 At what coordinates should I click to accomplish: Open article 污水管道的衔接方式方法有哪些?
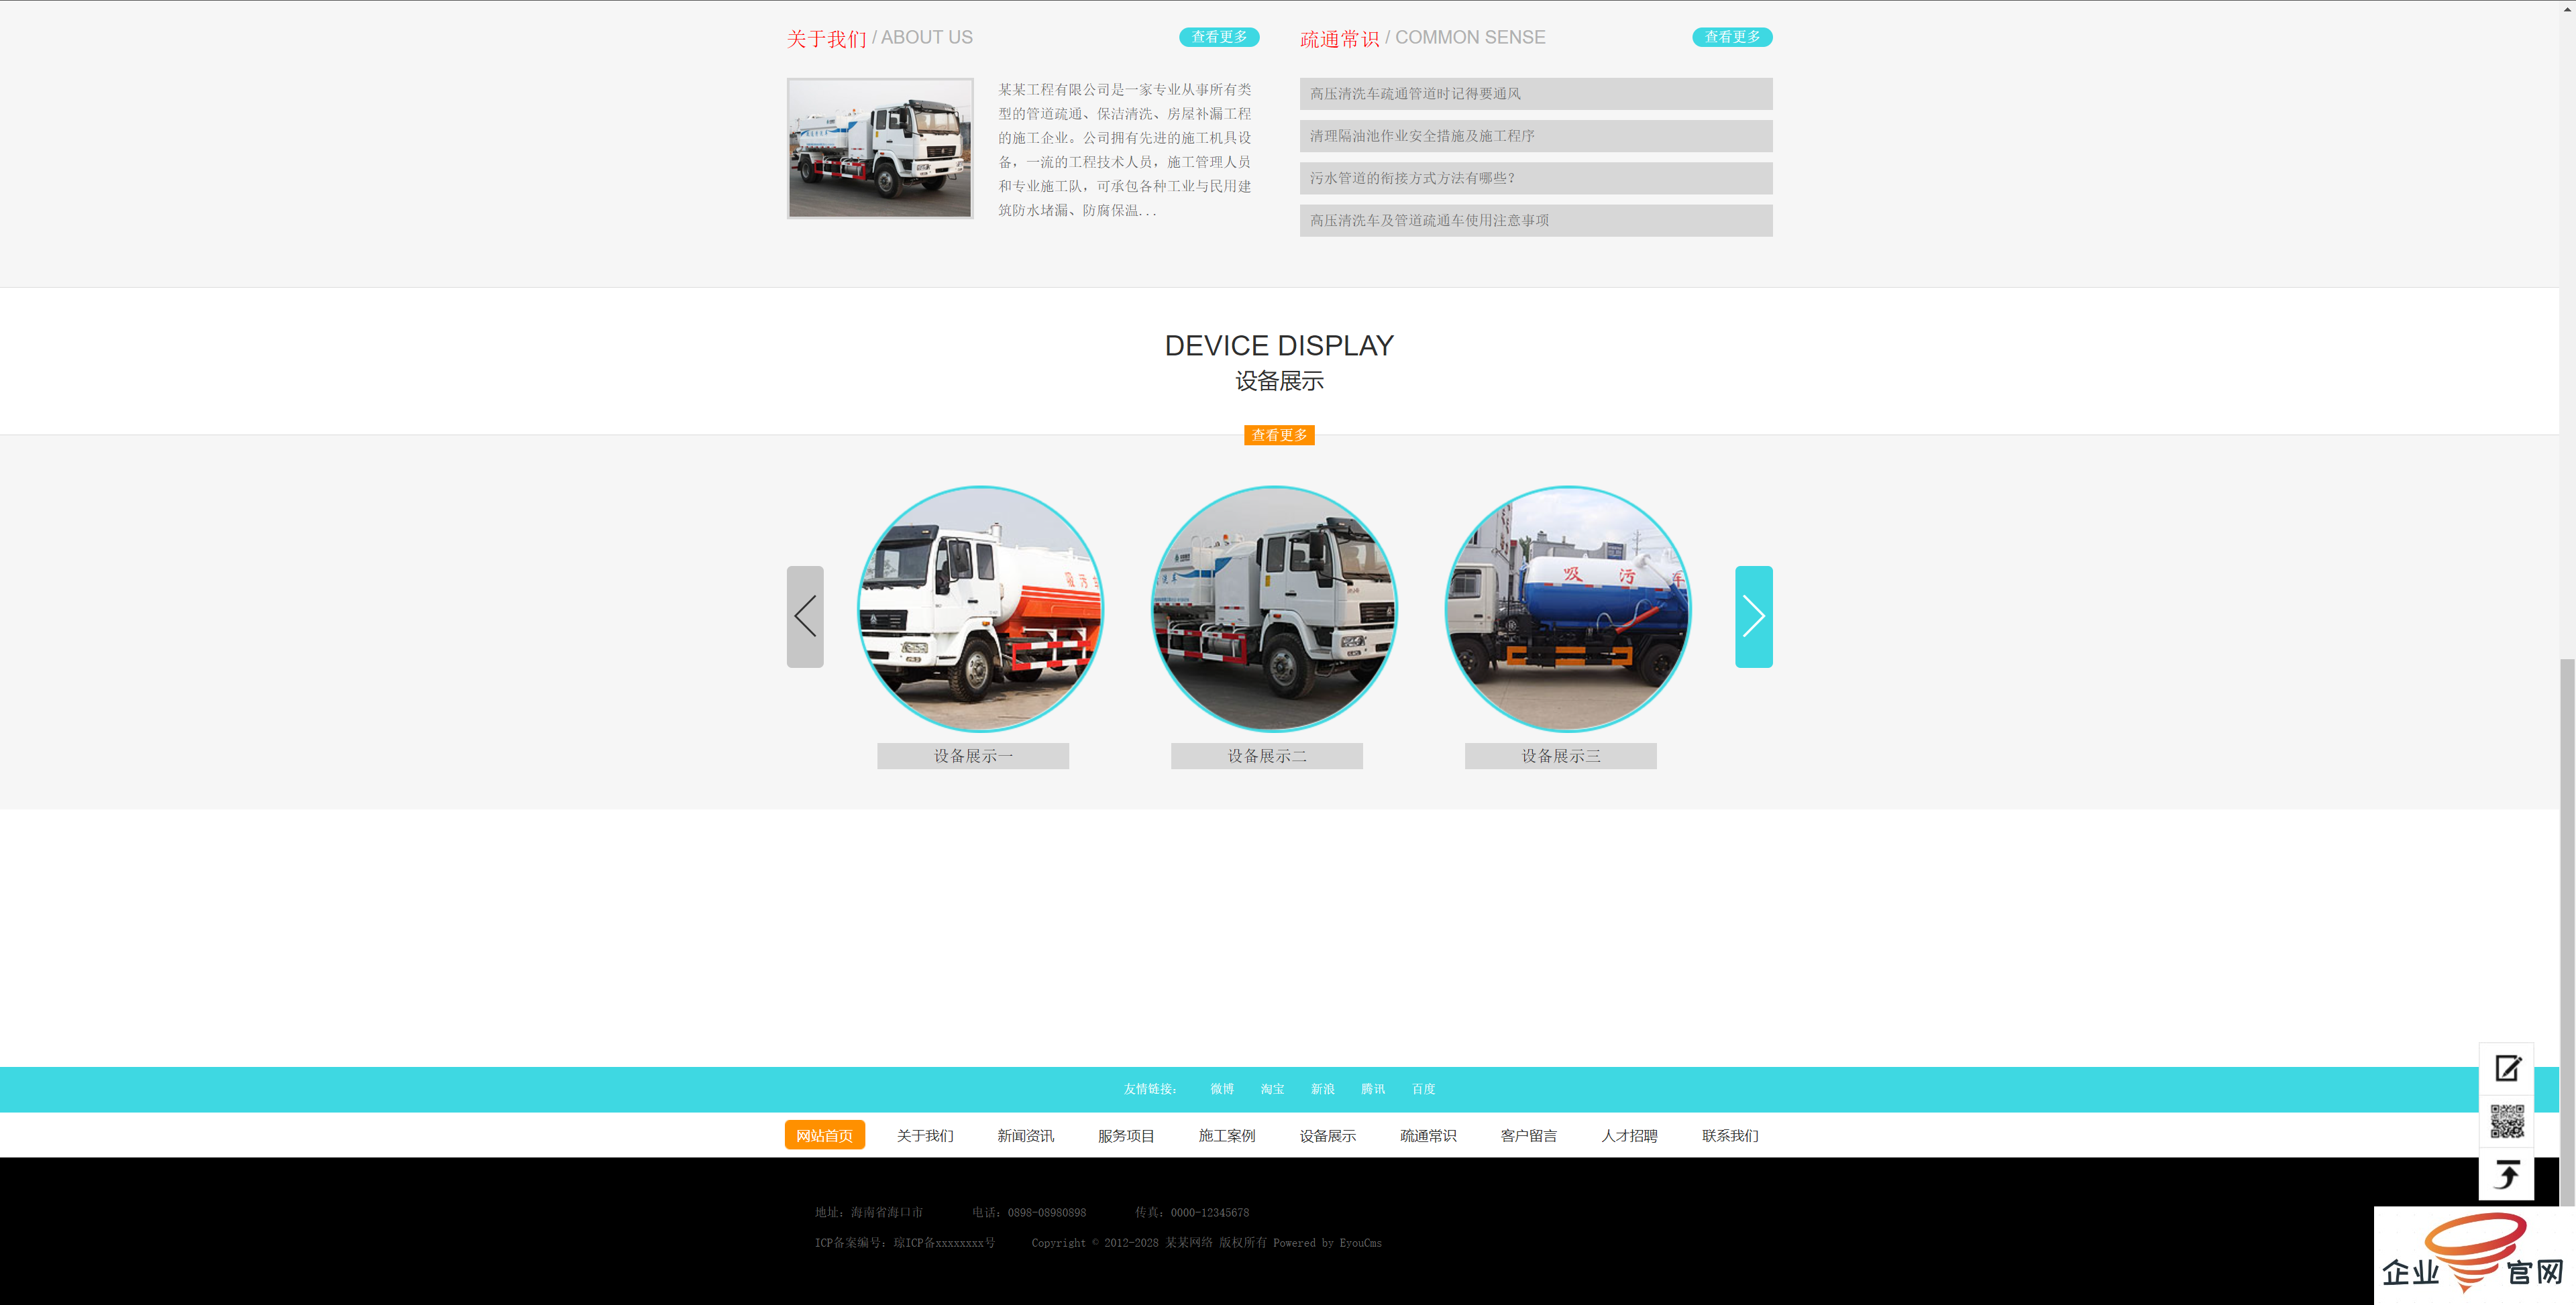1536,178
